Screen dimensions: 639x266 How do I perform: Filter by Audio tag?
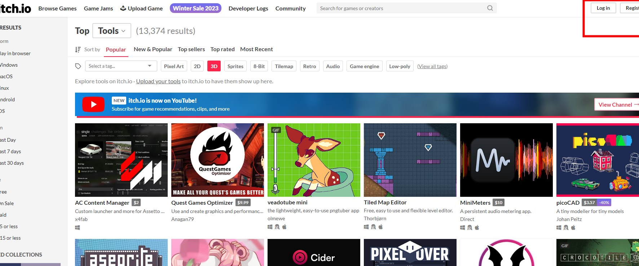point(333,66)
